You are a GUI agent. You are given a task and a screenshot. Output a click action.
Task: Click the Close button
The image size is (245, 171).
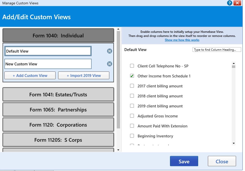click(x=222, y=161)
